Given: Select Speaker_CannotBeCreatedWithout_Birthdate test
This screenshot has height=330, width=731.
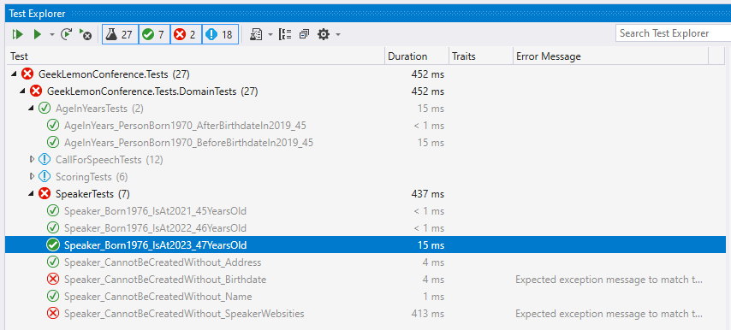Looking at the screenshot, I should [x=365, y=280].
